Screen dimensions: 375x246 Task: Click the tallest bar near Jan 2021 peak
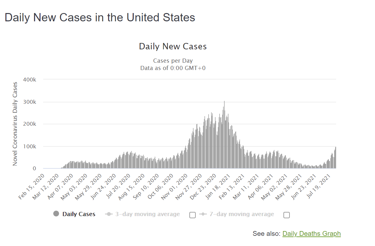[x=224, y=135]
